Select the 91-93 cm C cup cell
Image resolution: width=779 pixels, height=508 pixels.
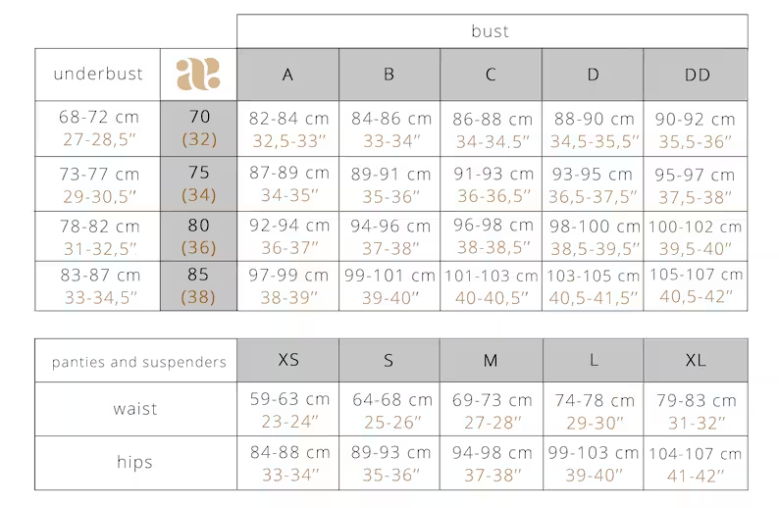point(492,184)
